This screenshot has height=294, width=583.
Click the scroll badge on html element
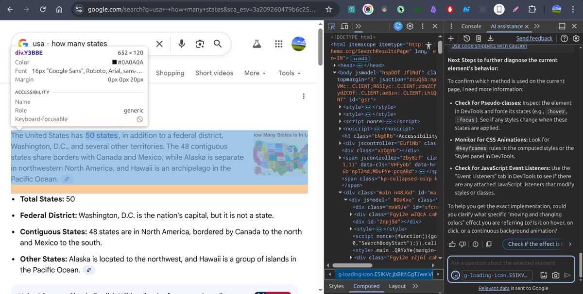click(x=360, y=58)
